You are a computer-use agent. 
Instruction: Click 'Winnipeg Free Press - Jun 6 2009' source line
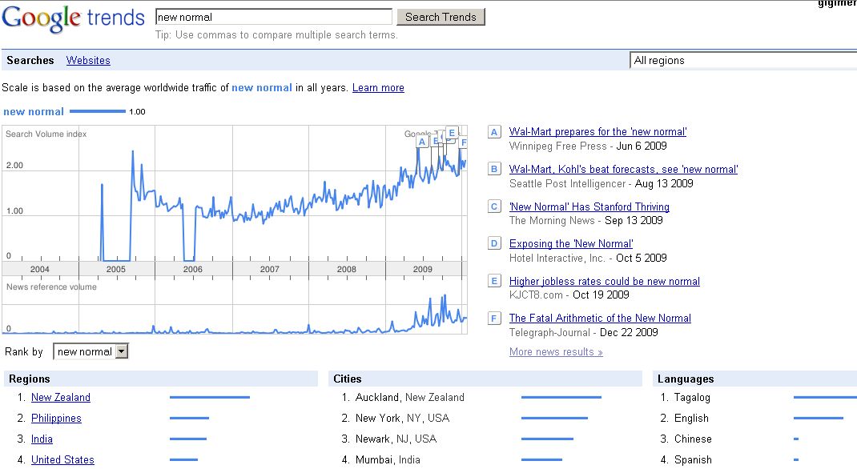pos(588,146)
